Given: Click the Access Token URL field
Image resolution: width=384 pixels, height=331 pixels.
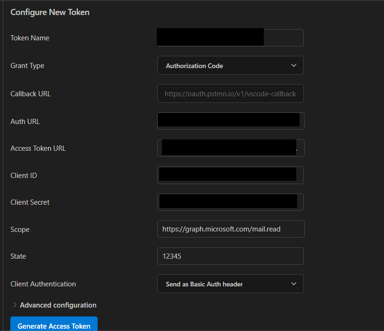Looking at the screenshot, I should pos(230,148).
